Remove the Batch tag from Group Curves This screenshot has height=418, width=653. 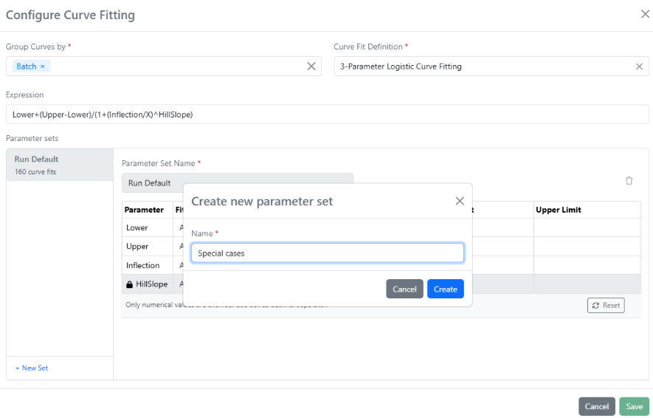[x=43, y=66]
